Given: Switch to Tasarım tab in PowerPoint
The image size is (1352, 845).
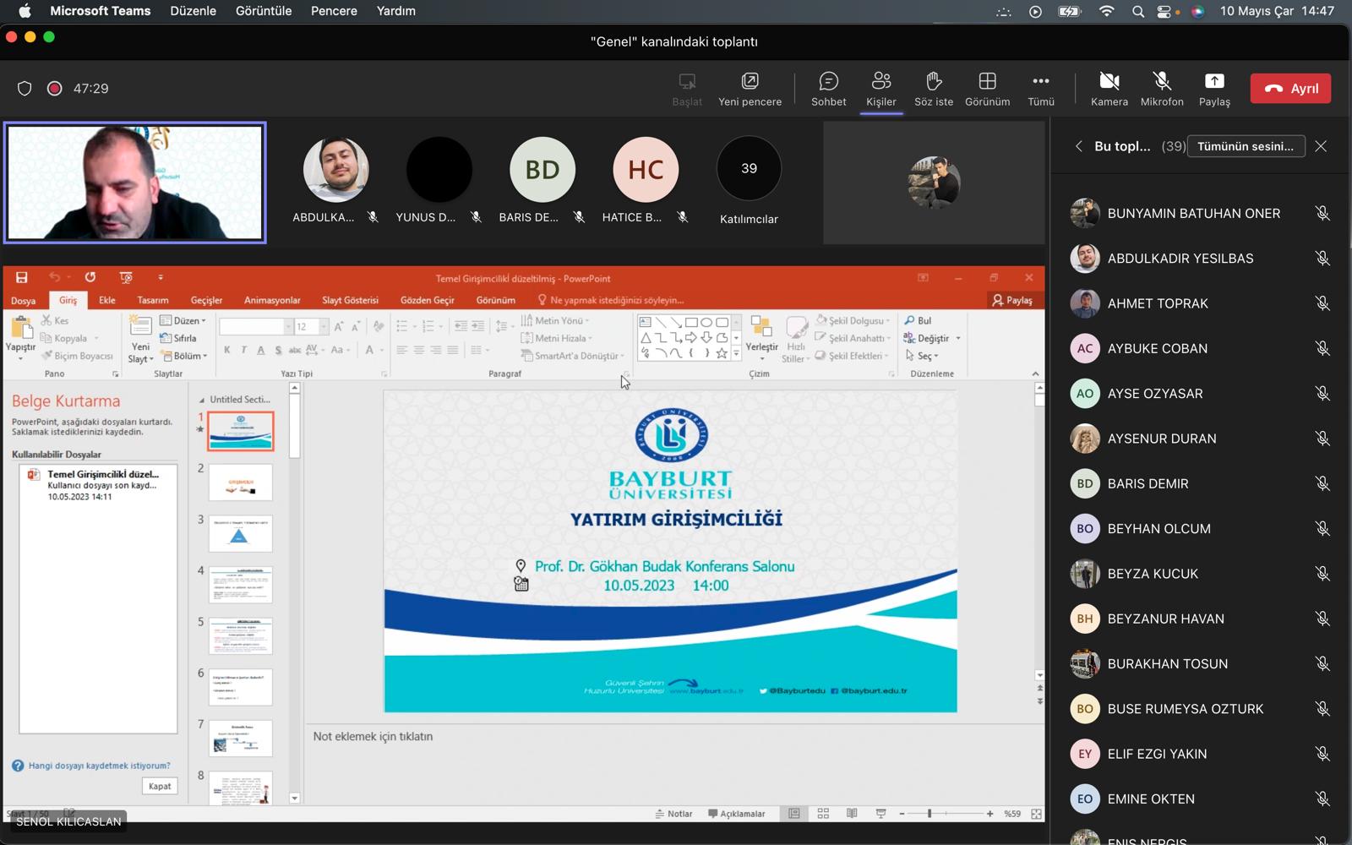Looking at the screenshot, I should (x=153, y=300).
